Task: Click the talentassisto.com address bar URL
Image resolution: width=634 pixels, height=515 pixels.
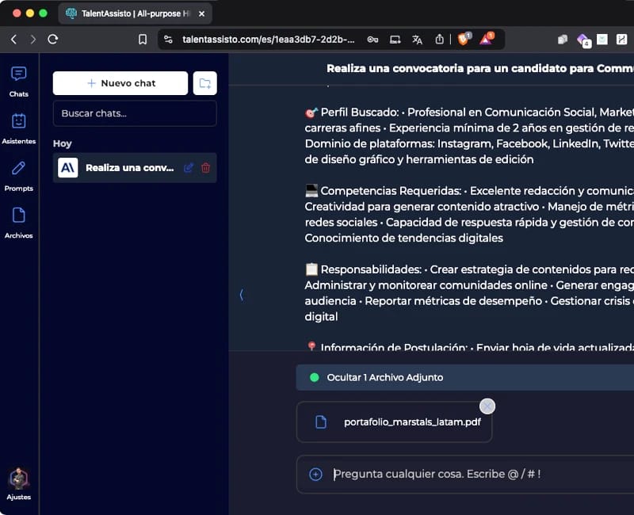Action: 269,39
